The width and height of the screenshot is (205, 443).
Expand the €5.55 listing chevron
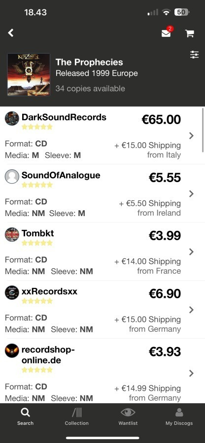click(191, 194)
